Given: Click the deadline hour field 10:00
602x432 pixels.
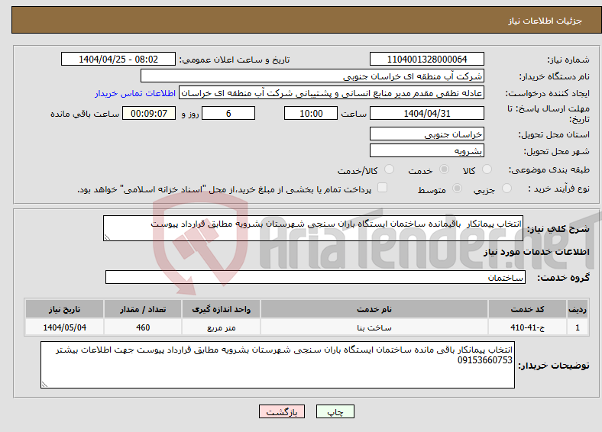Looking at the screenshot, I should 311,113.
